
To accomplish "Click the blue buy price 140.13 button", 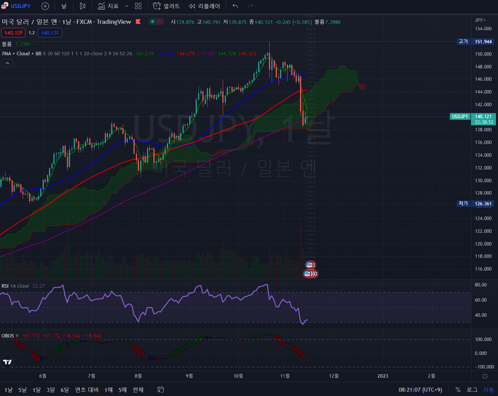I will pyautogui.click(x=50, y=33).
